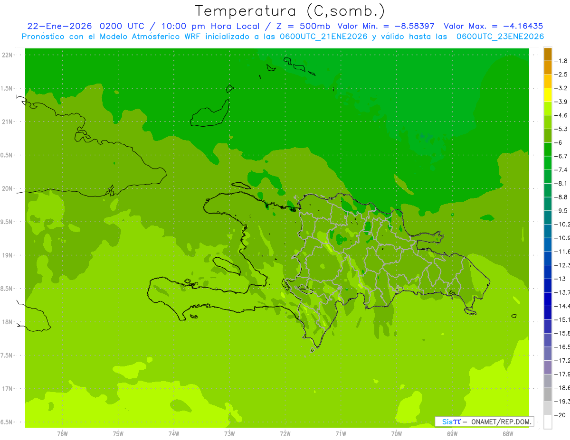Click the white swatch below -20

coord(548,422)
